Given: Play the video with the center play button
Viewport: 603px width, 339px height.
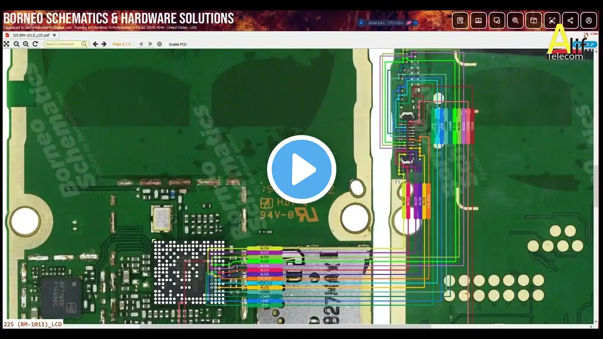Looking at the screenshot, I should coord(301,169).
